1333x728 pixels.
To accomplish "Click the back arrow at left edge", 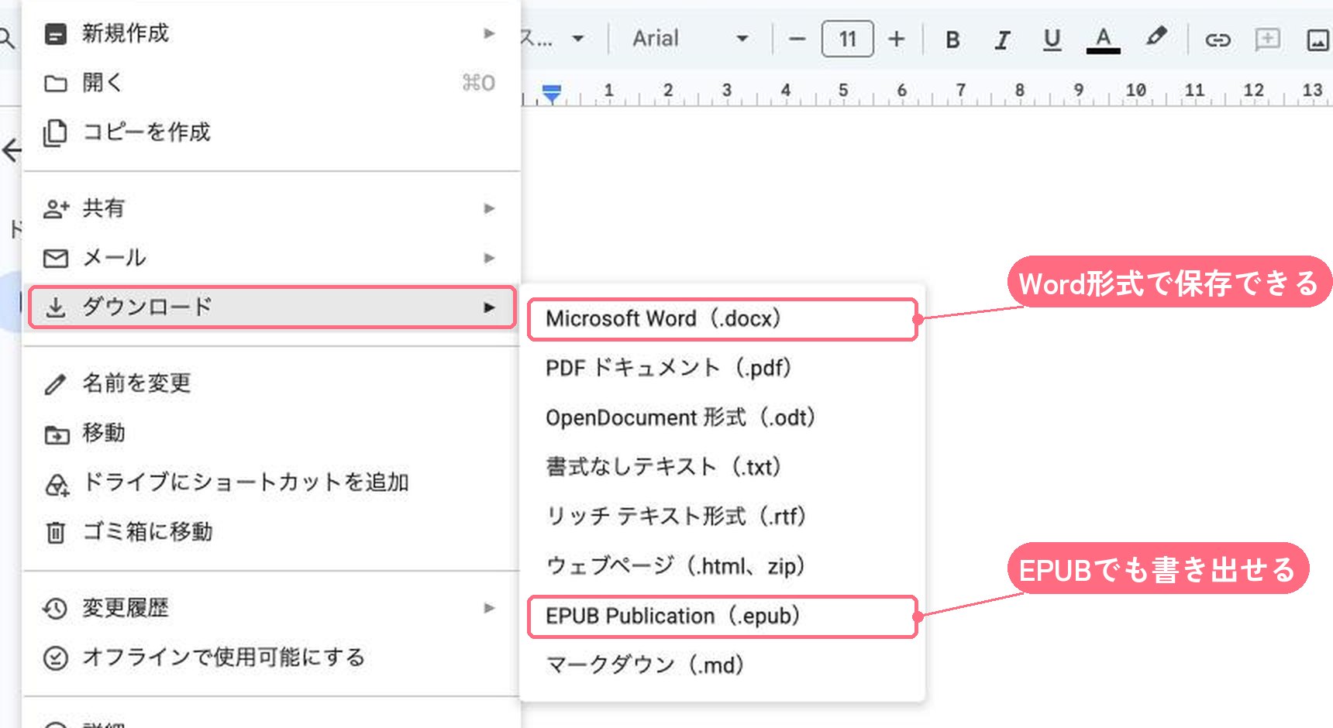I will coord(12,149).
